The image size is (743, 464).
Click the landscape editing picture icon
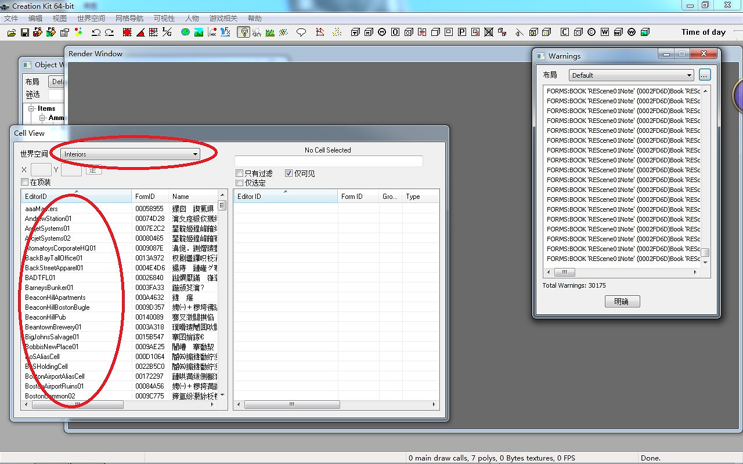point(199,32)
